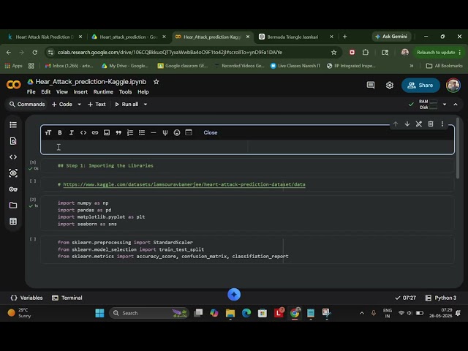468x351 pixels.
Task: Apply italic formatting in text cell
Action: (72, 133)
